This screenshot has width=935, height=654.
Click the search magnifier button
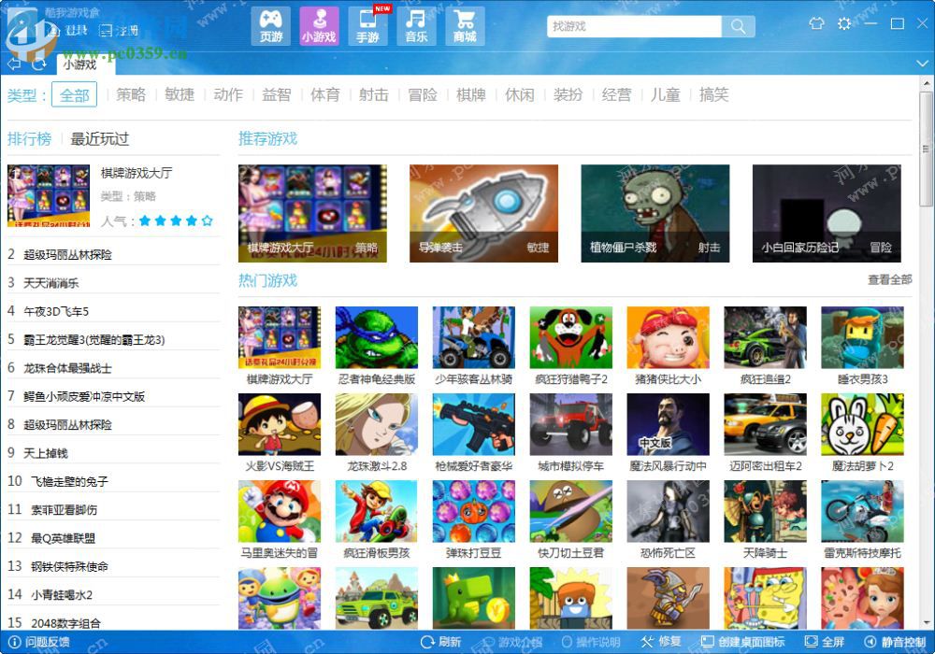pos(739,26)
